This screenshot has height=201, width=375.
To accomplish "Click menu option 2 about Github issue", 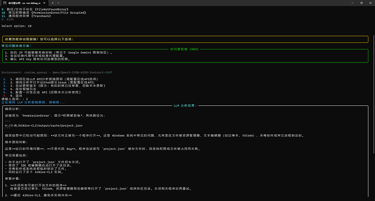I will [x=49, y=83].
